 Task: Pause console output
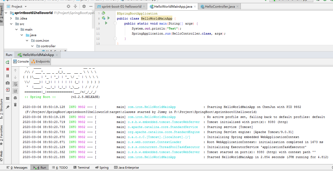(7, 76)
